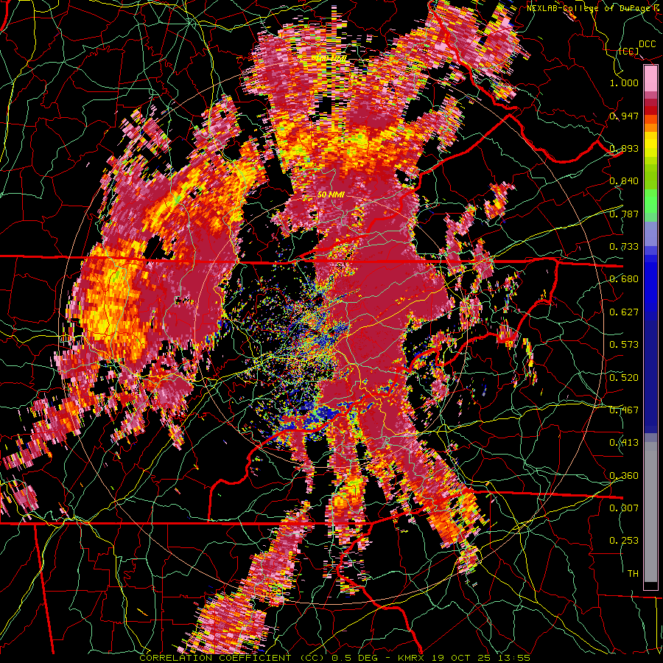
Task: Select the 0.307 legend value
Action: [624, 508]
